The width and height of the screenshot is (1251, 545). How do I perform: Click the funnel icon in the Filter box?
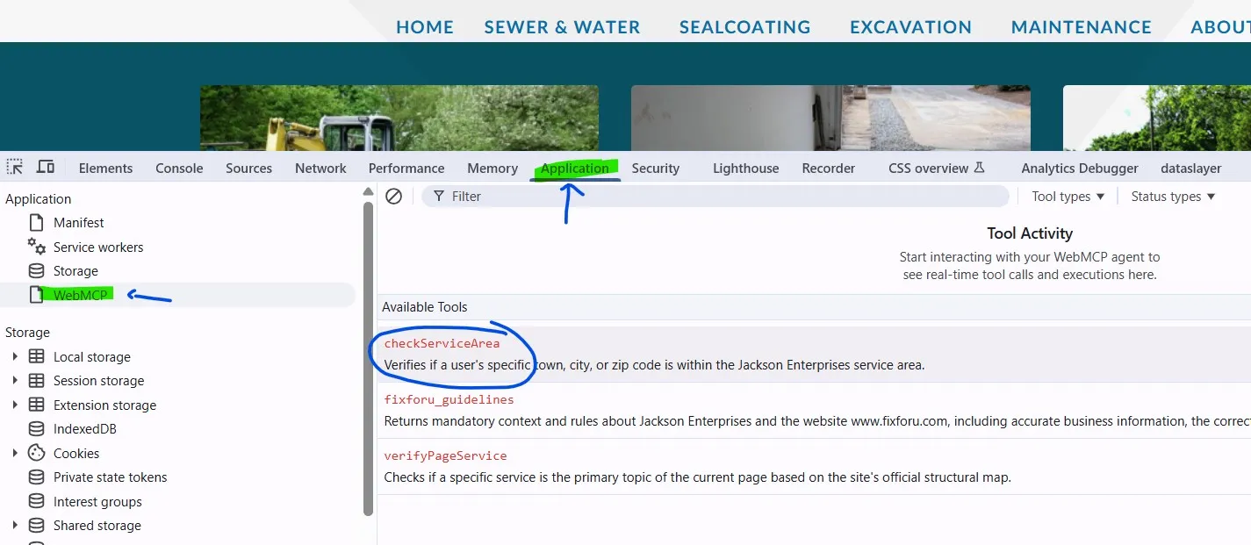click(439, 197)
